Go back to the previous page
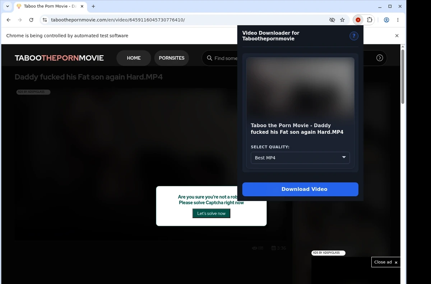The width and height of the screenshot is (431, 284). point(9,20)
